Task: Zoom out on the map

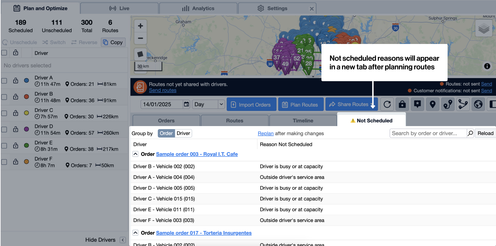Action: coord(140,38)
